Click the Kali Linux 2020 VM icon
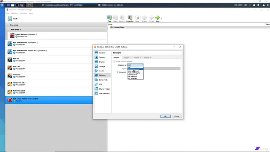 click(10, 92)
